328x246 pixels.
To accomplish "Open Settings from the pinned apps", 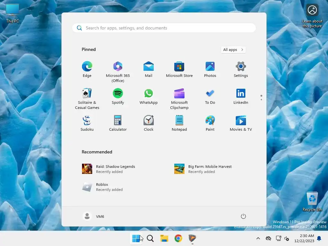I will [x=241, y=70].
